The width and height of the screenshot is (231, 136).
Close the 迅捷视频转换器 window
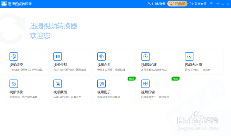[x=228, y=4]
